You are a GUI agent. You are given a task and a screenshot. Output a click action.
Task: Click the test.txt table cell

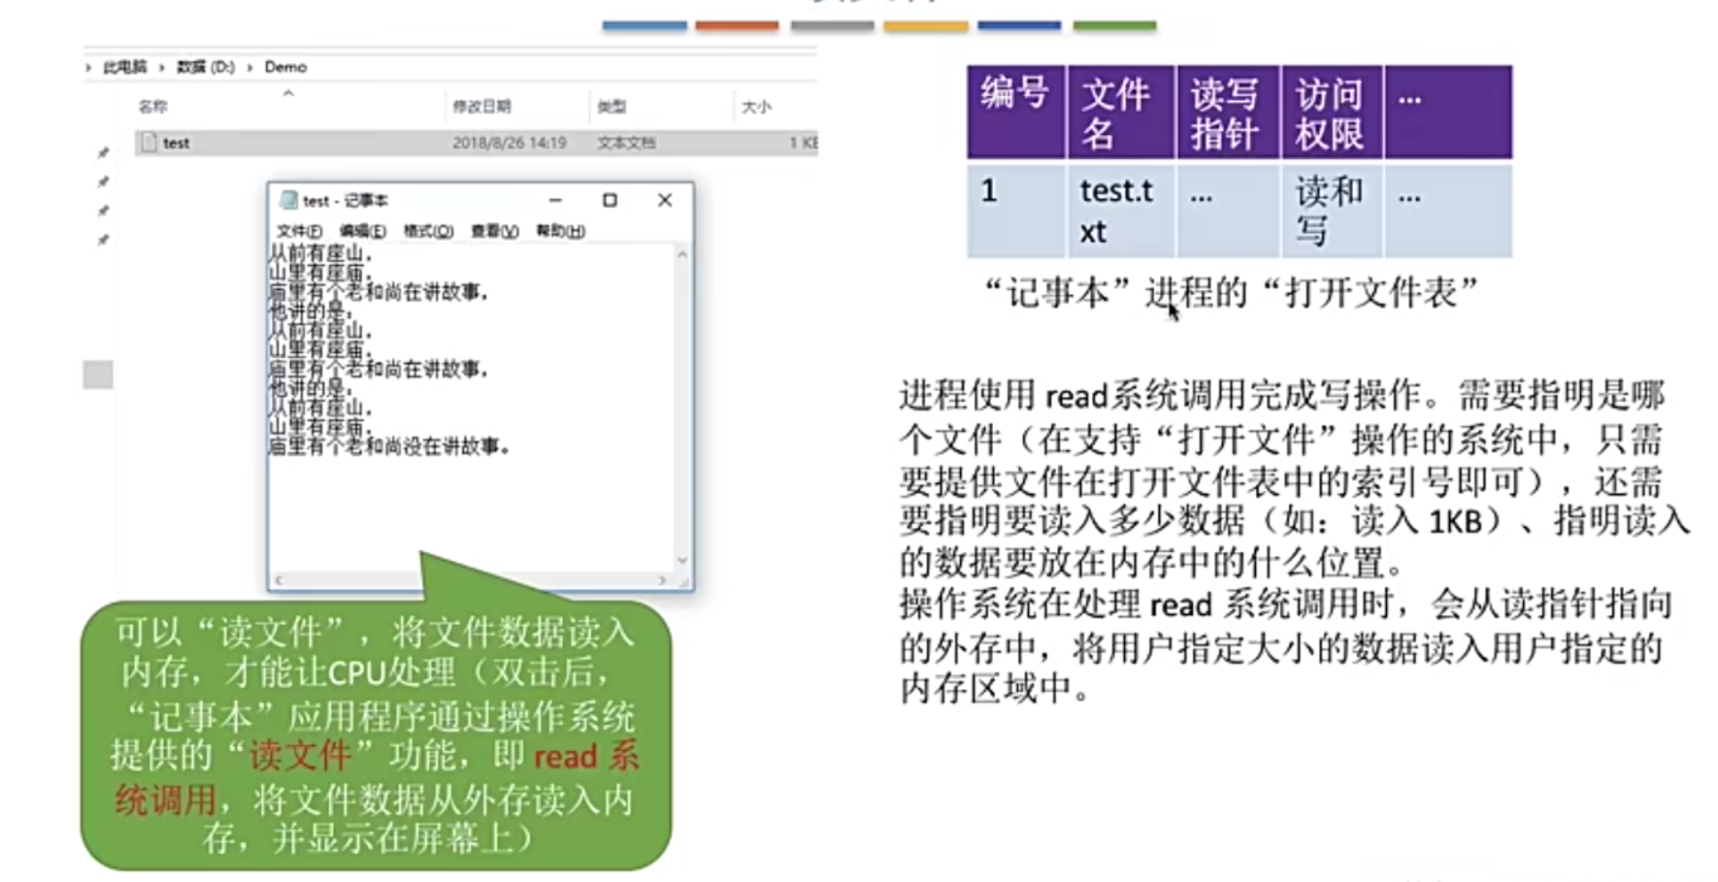click(1120, 211)
